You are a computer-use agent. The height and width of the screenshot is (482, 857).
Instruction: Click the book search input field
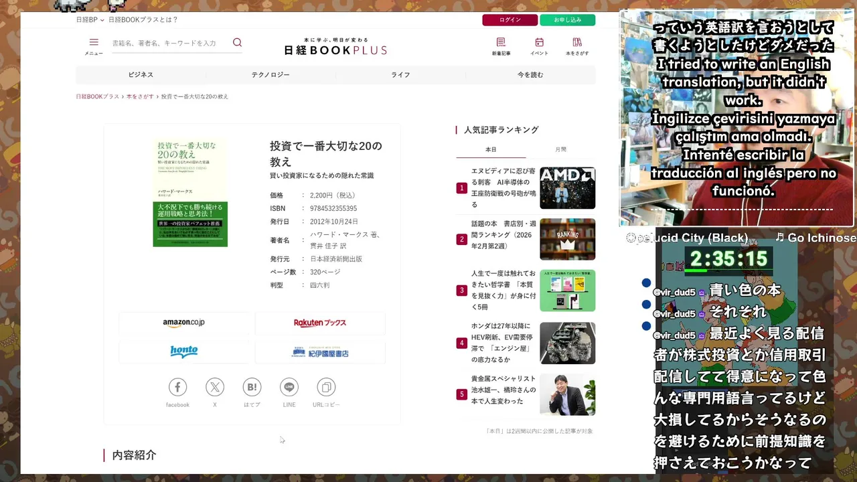click(x=170, y=43)
